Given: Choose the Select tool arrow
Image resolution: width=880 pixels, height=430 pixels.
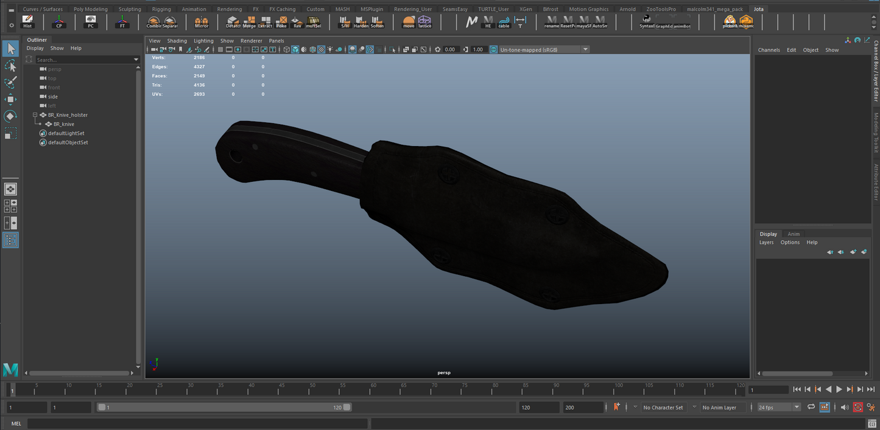Looking at the screenshot, I should pos(10,49).
